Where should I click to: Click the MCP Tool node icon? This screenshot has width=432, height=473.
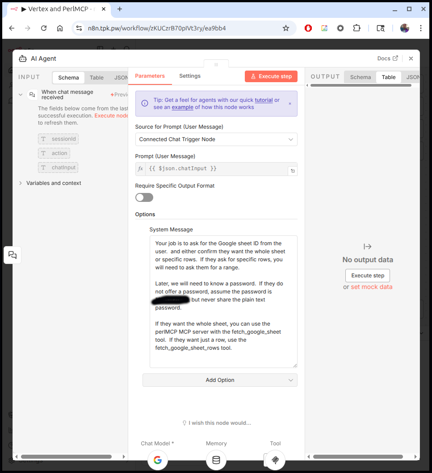275,460
